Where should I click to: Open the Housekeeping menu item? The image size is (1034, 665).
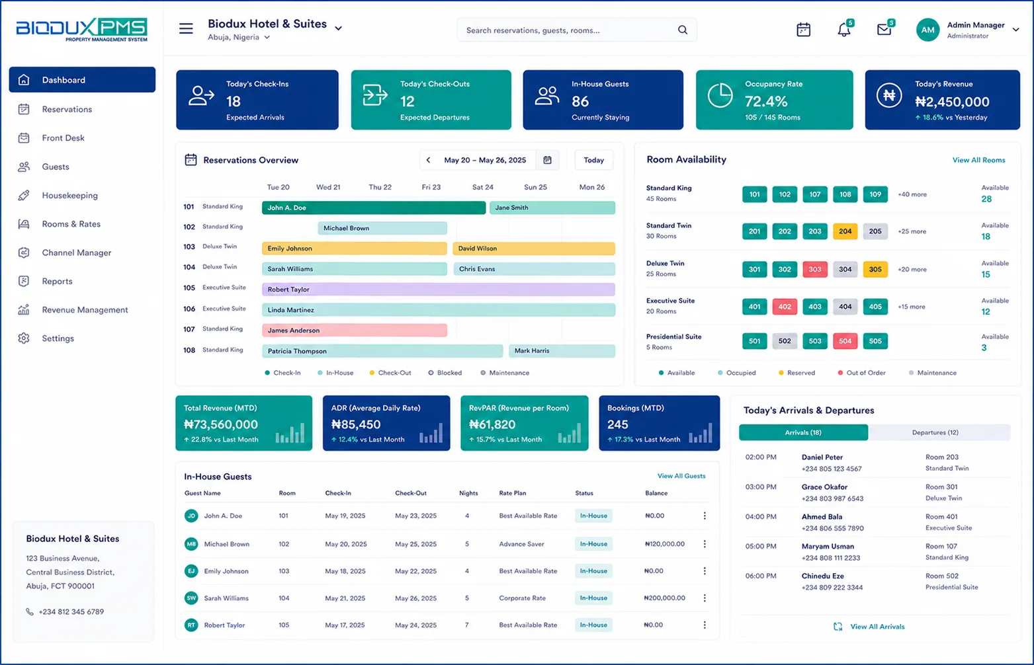(x=82, y=195)
